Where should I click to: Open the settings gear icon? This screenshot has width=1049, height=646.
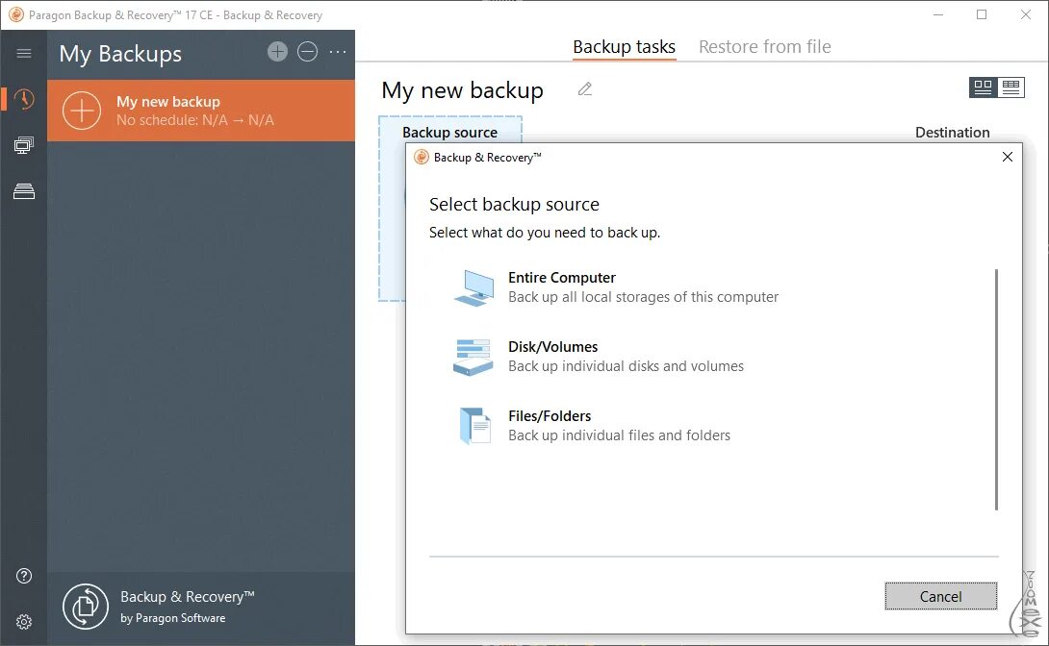click(x=24, y=622)
